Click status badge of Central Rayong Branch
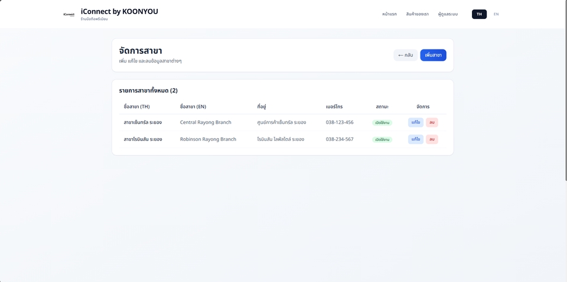This screenshot has height=282, width=567. click(x=382, y=123)
